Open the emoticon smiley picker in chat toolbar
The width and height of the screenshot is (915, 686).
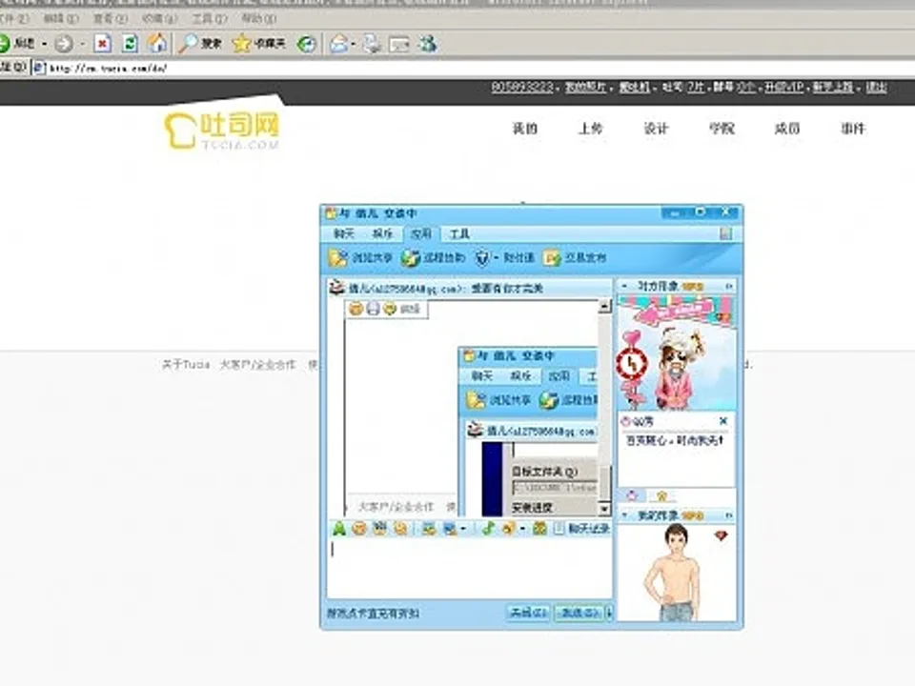pos(358,528)
